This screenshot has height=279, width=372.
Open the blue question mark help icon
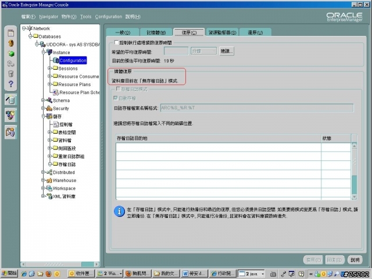(10, 84)
